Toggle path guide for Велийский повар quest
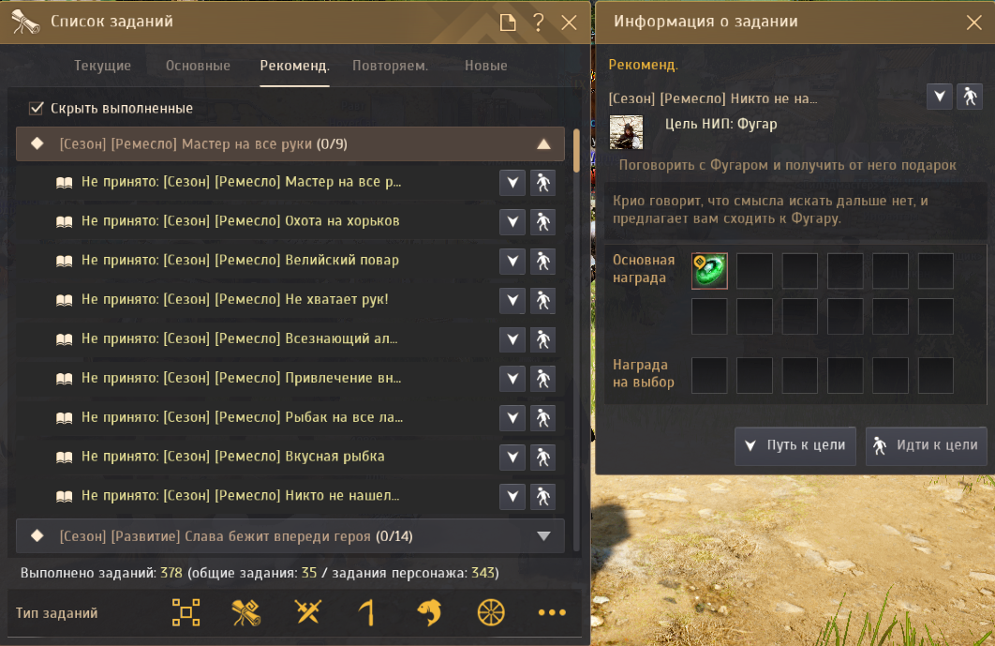This screenshot has width=995, height=646. 512,261
